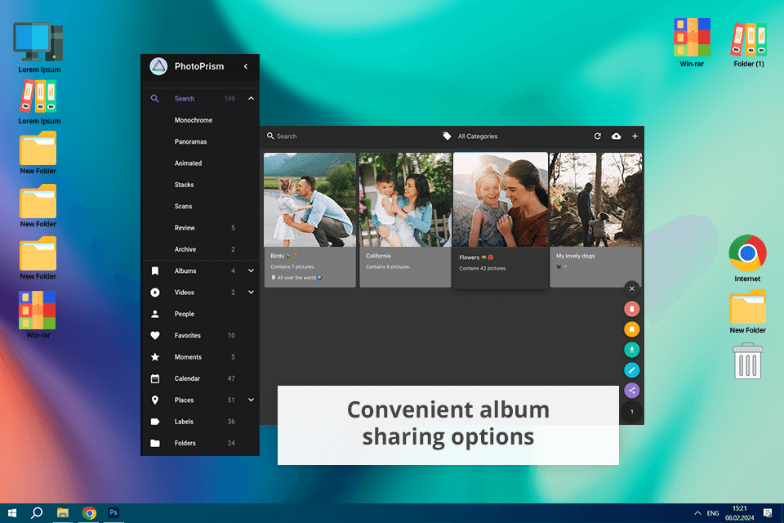Viewport: 784px width, 523px height.
Task: Click the taskbar search icon
Action: tap(37, 513)
